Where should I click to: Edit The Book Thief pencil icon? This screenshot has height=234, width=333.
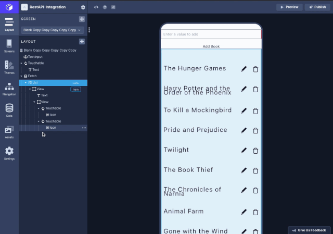[244, 170]
